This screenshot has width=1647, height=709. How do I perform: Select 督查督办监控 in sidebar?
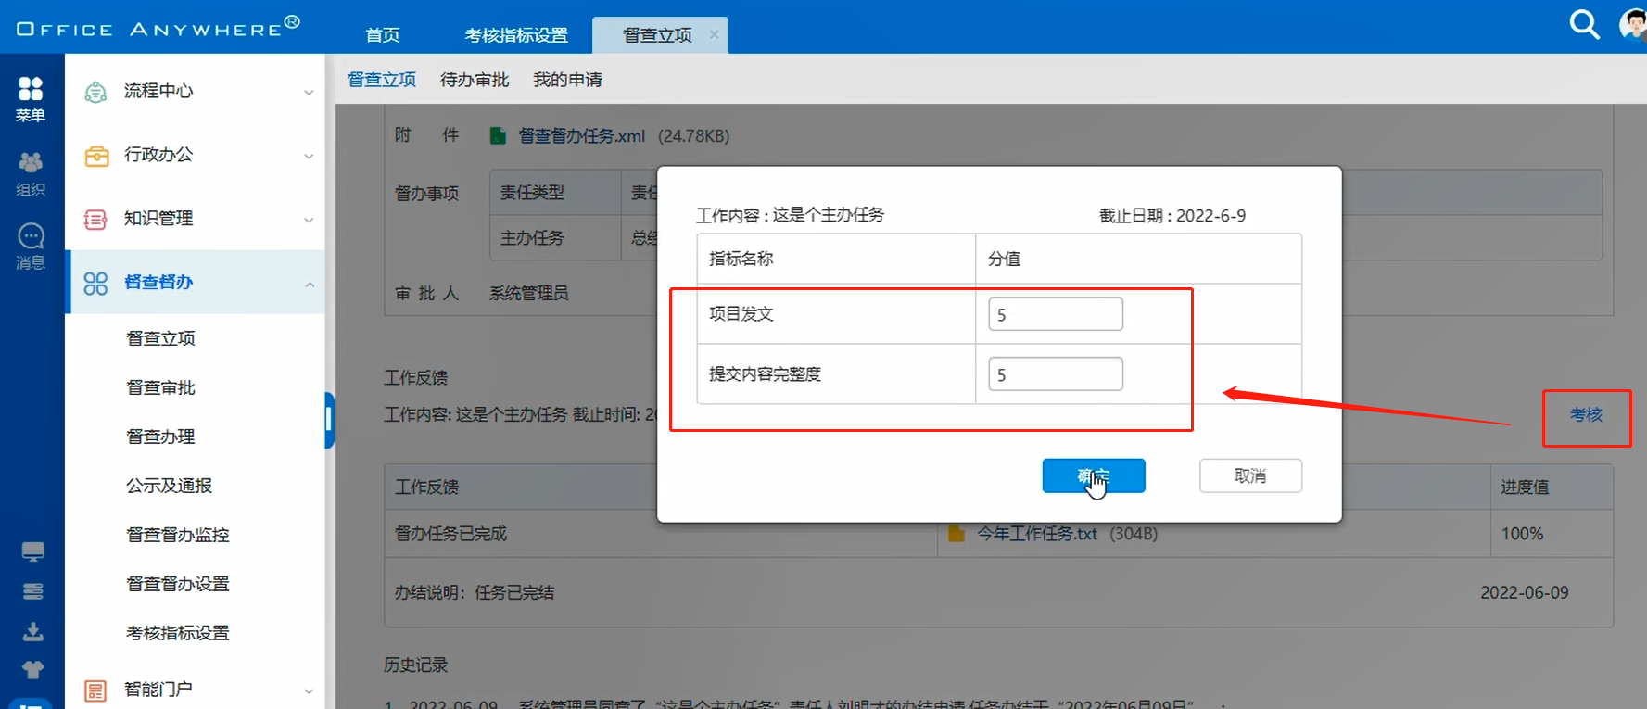click(178, 535)
